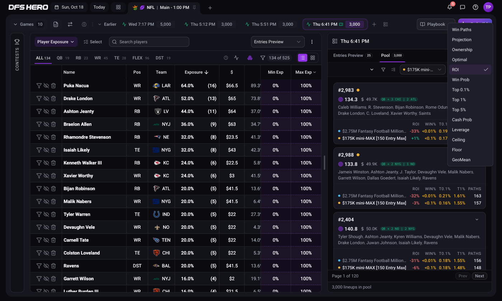The image size is (502, 301).
Task: Switch to list view
Action: pyautogui.click(x=303, y=58)
